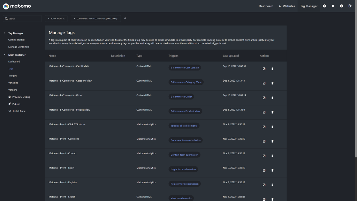Screen dimensions: 357x201
Task: Open the E-Commerce Category View trigger
Action: (x=186, y=82)
